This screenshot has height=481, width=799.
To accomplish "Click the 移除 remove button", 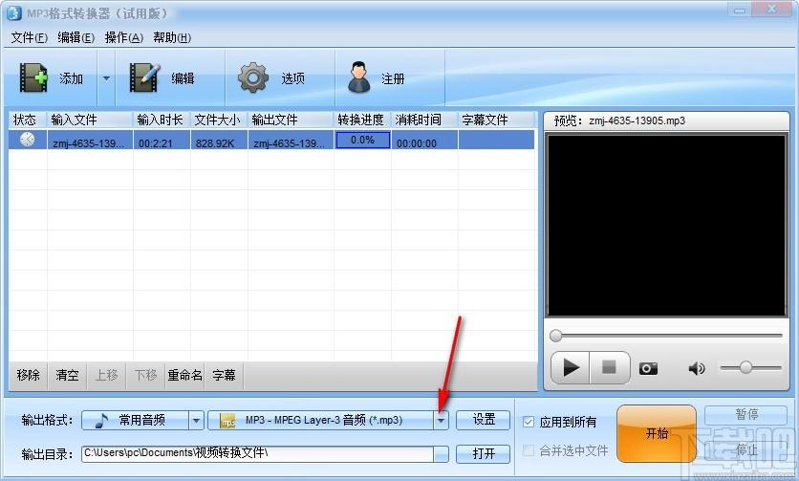I will click(28, 376).
